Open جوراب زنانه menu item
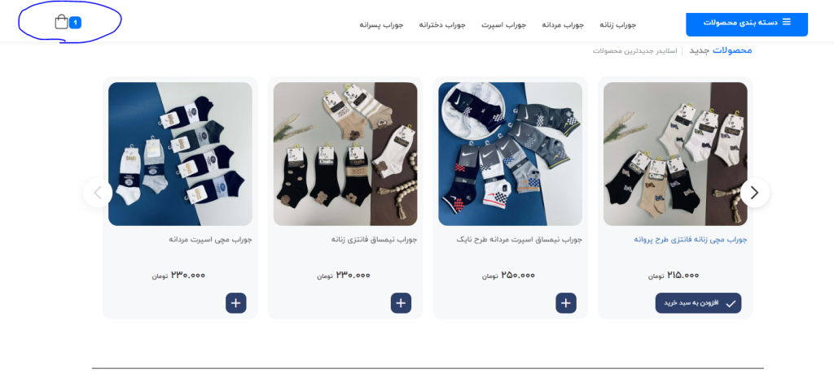This screenshot has width=834, height=378. (x=617, y=25)
